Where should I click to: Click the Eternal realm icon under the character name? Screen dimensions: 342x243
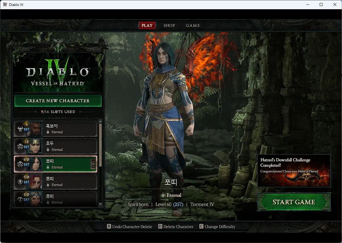[x=163, y=195]
